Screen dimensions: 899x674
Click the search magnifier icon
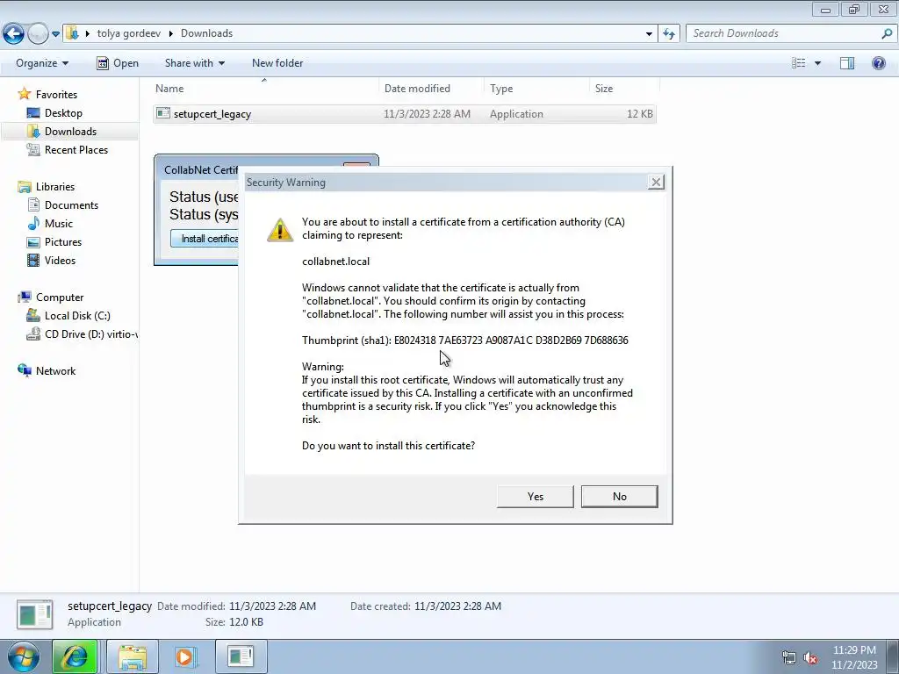(887, 33)
